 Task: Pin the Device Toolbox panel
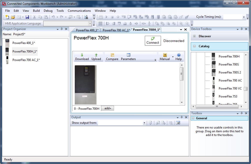242,29
